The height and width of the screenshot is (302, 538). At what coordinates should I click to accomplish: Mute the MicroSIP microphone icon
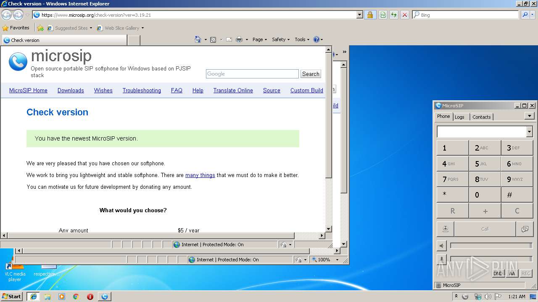[441, 259]
